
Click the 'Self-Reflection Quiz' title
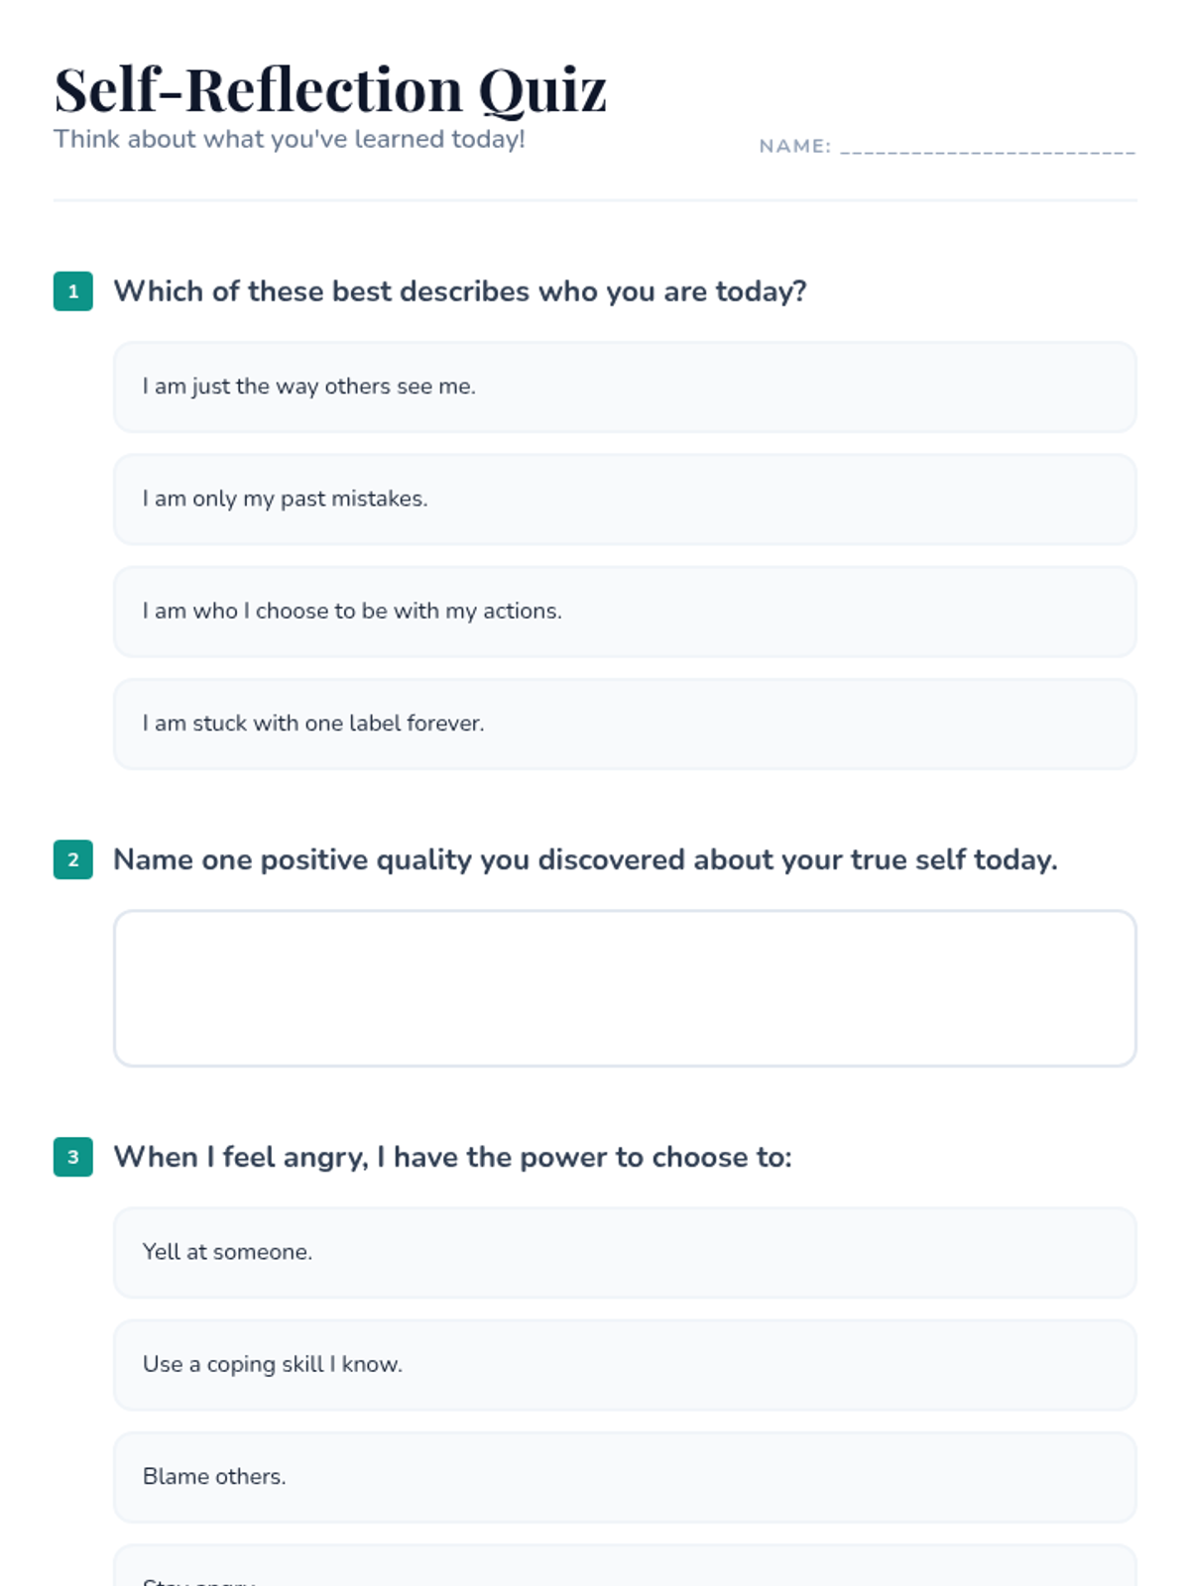point(329,89)
